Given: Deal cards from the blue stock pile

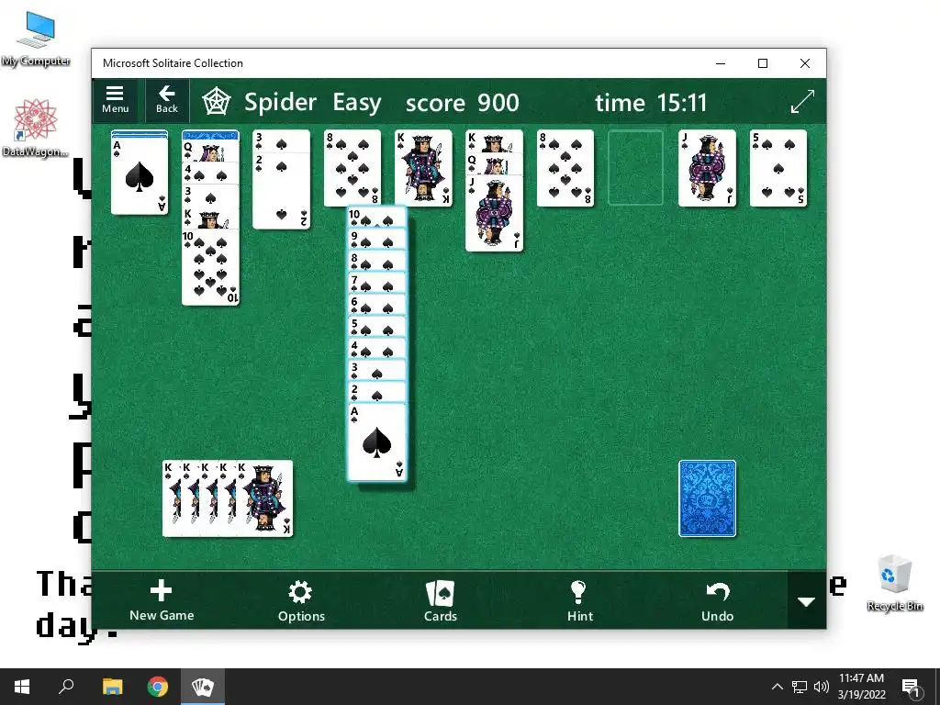Looking at the screenshot, I should (x=708, y=498).
